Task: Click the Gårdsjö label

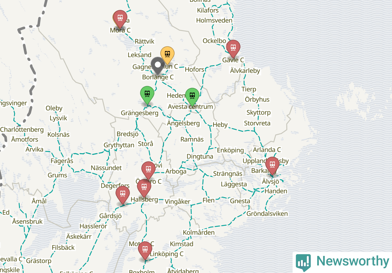Action: (x=110, y=216)
